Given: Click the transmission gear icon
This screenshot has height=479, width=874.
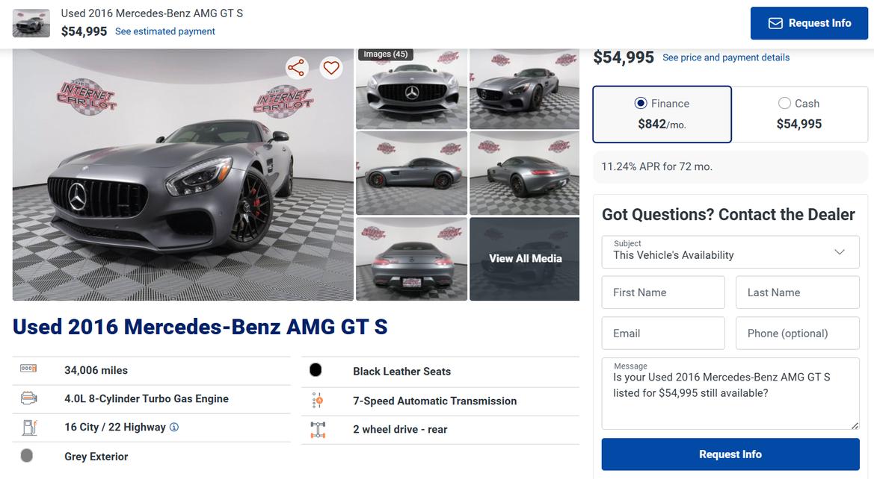Looking at the screenshot, I should tap(317, 401).
